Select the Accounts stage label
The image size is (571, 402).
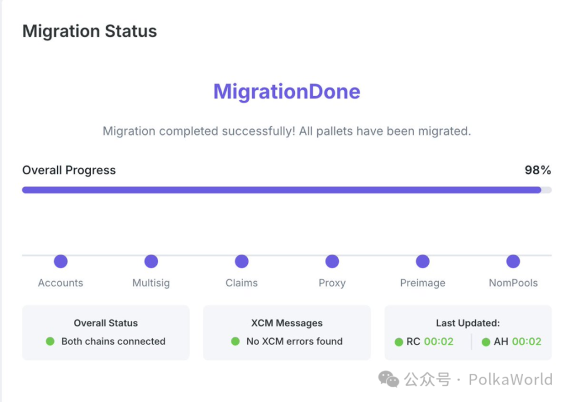pos(61,283)
